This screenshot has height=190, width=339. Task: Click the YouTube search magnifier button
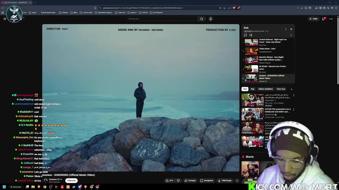(x=202, y=19)
